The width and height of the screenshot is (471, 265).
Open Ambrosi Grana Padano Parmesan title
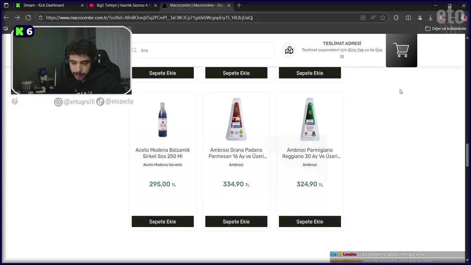237,153
